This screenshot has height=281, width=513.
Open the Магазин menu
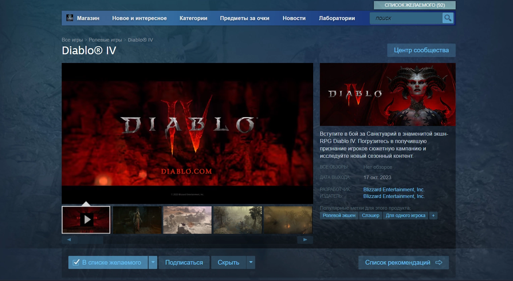88,18
